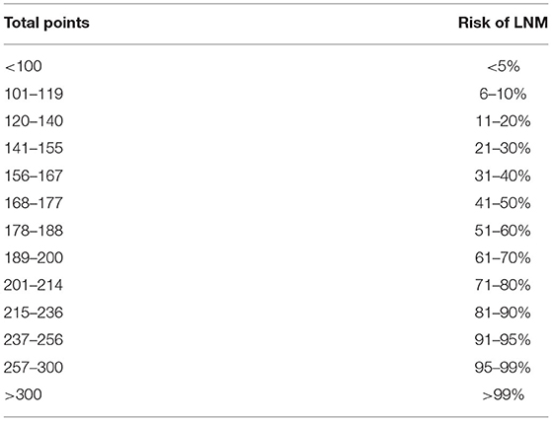Select the '<100' total points cell
Viewport: 552px width, 421px height.
24,66
